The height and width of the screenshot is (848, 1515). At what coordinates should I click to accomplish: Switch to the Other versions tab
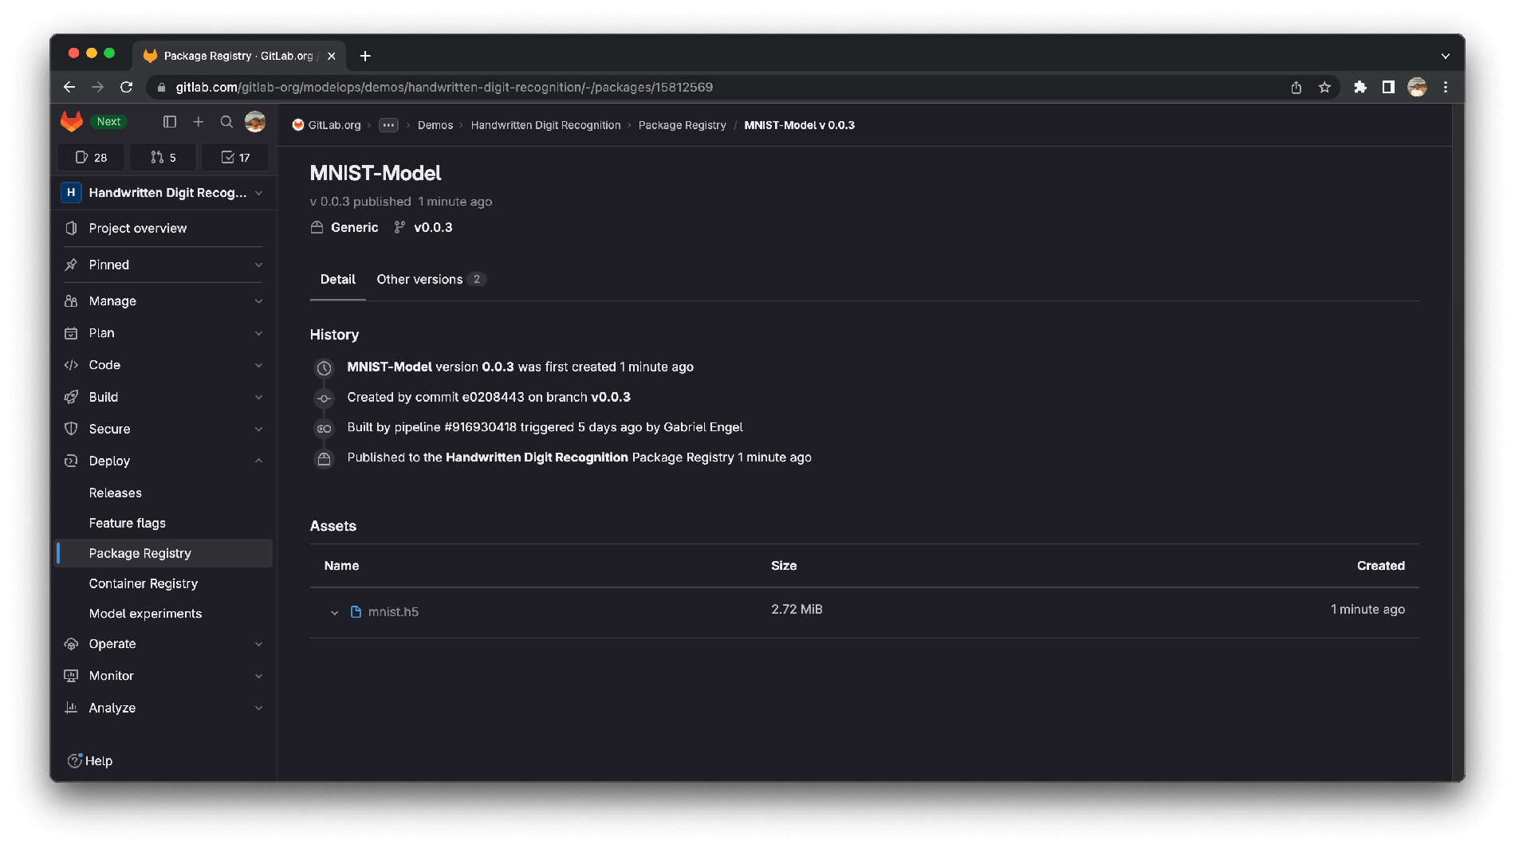click(420, 279)
